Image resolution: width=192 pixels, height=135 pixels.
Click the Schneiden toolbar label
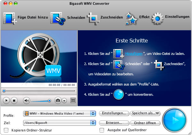[76, 18]
